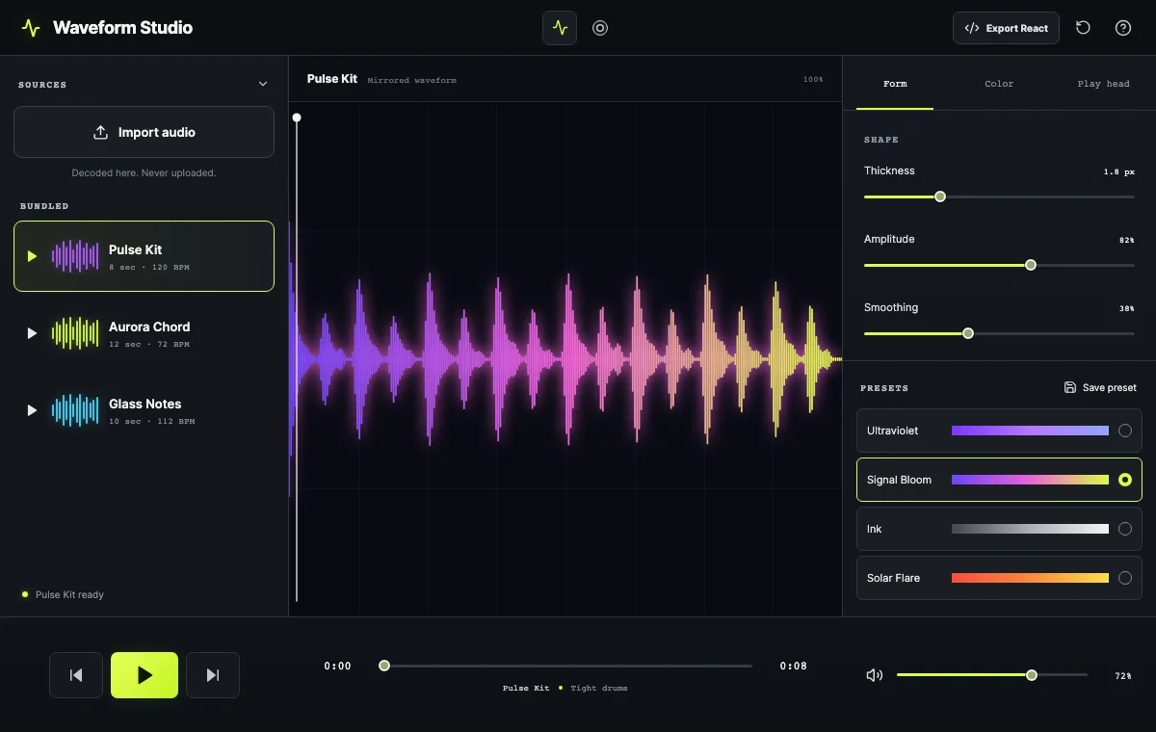Adjust the Amplitude slider handle

click(1031, 265)
